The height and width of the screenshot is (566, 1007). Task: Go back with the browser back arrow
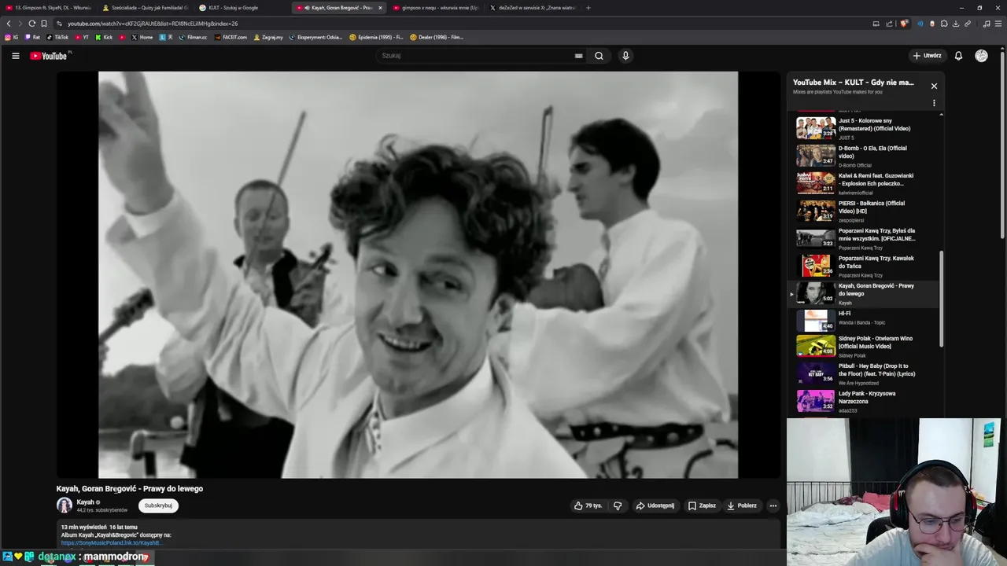point(9,24)
